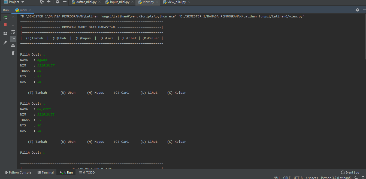The height and width of the screenshot is (179, 366).
Task: Click the name value 'agung'
Action: point(42,60)
